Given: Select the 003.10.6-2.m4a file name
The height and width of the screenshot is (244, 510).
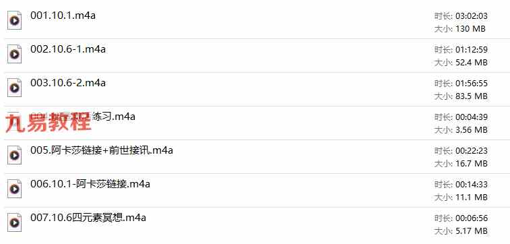Looking at the screenshot, I should (x=68, y=83).
